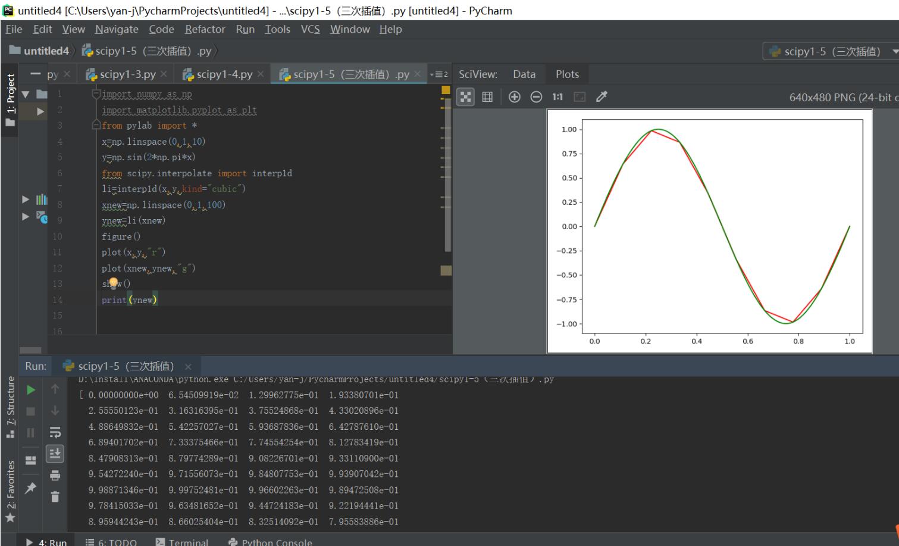Open the Python Console tool window
899x546 pixels.
276,542
